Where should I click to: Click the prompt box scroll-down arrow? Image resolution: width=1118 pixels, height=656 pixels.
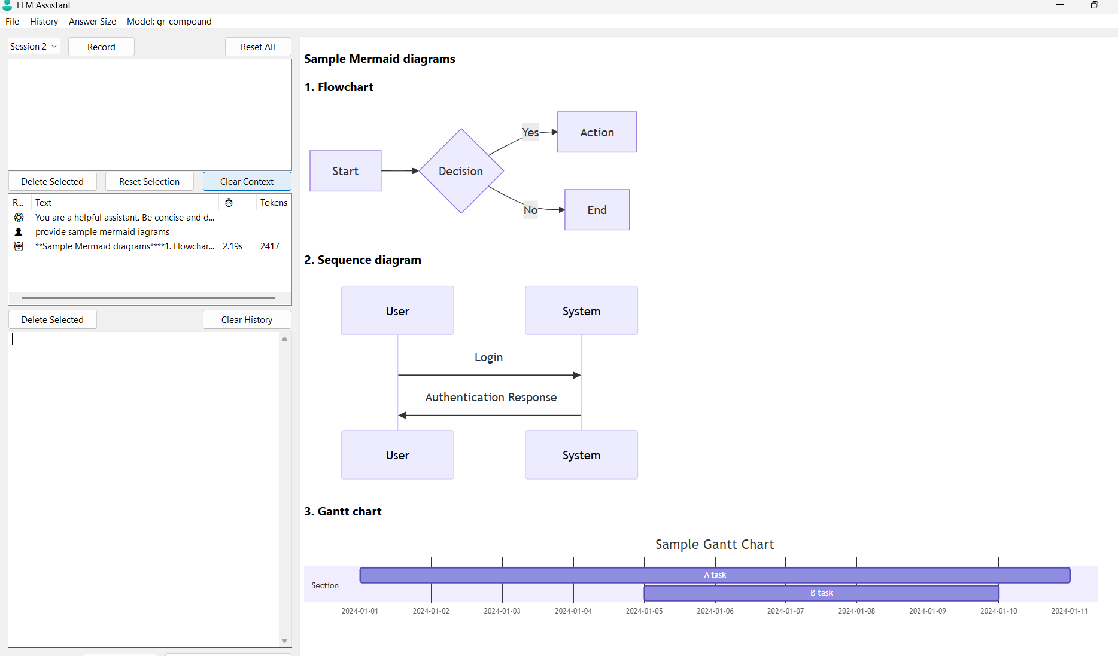285,640
